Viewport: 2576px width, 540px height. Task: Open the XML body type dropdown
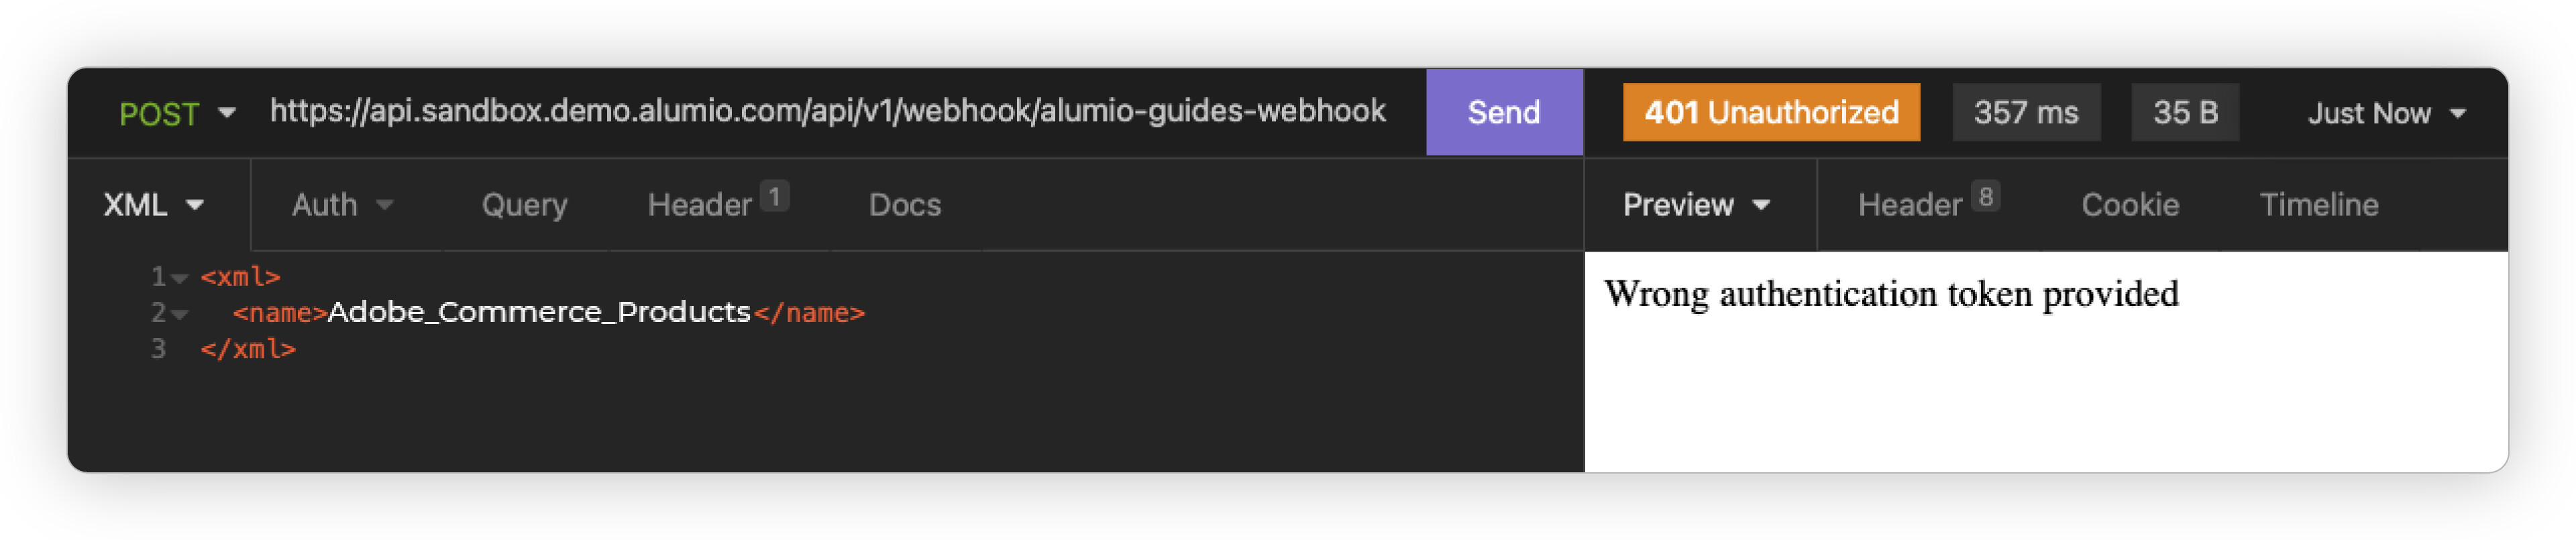[153, 205]
